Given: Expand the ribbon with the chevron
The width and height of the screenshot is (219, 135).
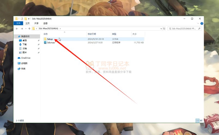Looking at the screenshot, I should tap(198, 24).
